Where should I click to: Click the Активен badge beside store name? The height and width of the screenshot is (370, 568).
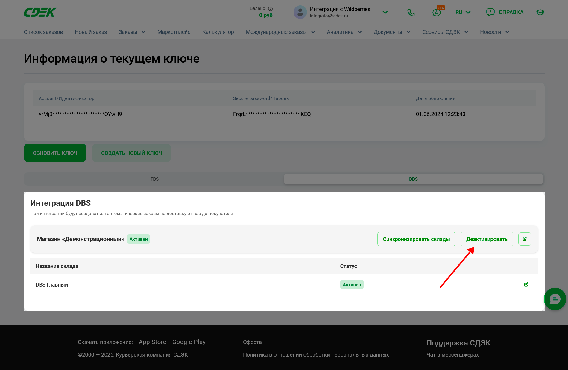139,239
